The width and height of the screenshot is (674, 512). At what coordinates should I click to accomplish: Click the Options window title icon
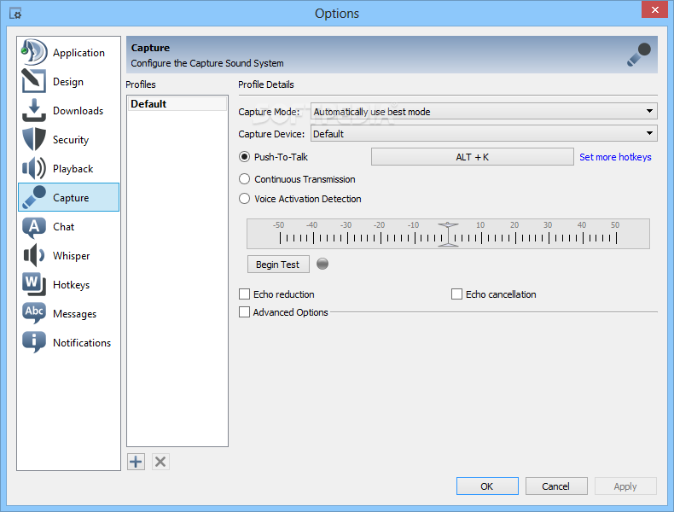15,14
